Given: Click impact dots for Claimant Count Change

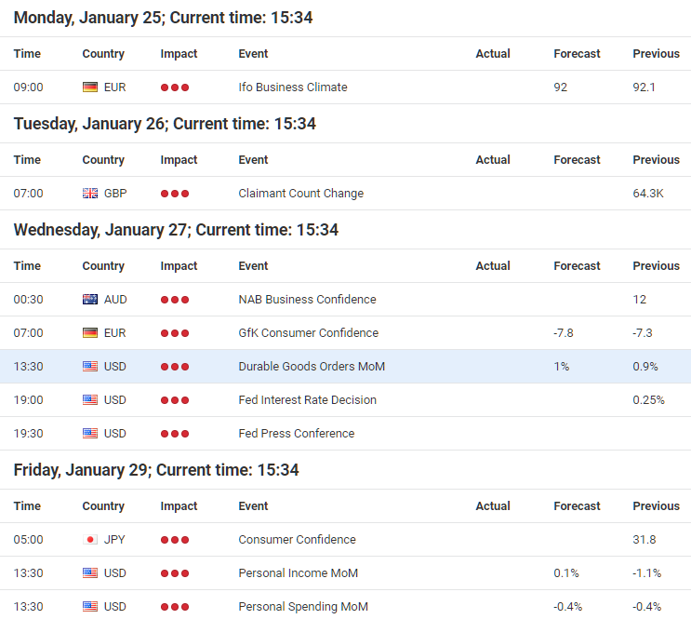Looking at the screenshot, I should coord(175,194).
